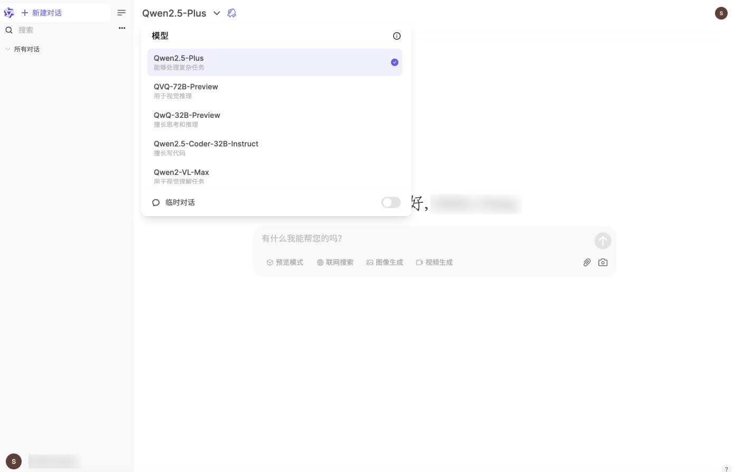Toggle 联网搜索 mode
The image size is (734, 472).
335,262
